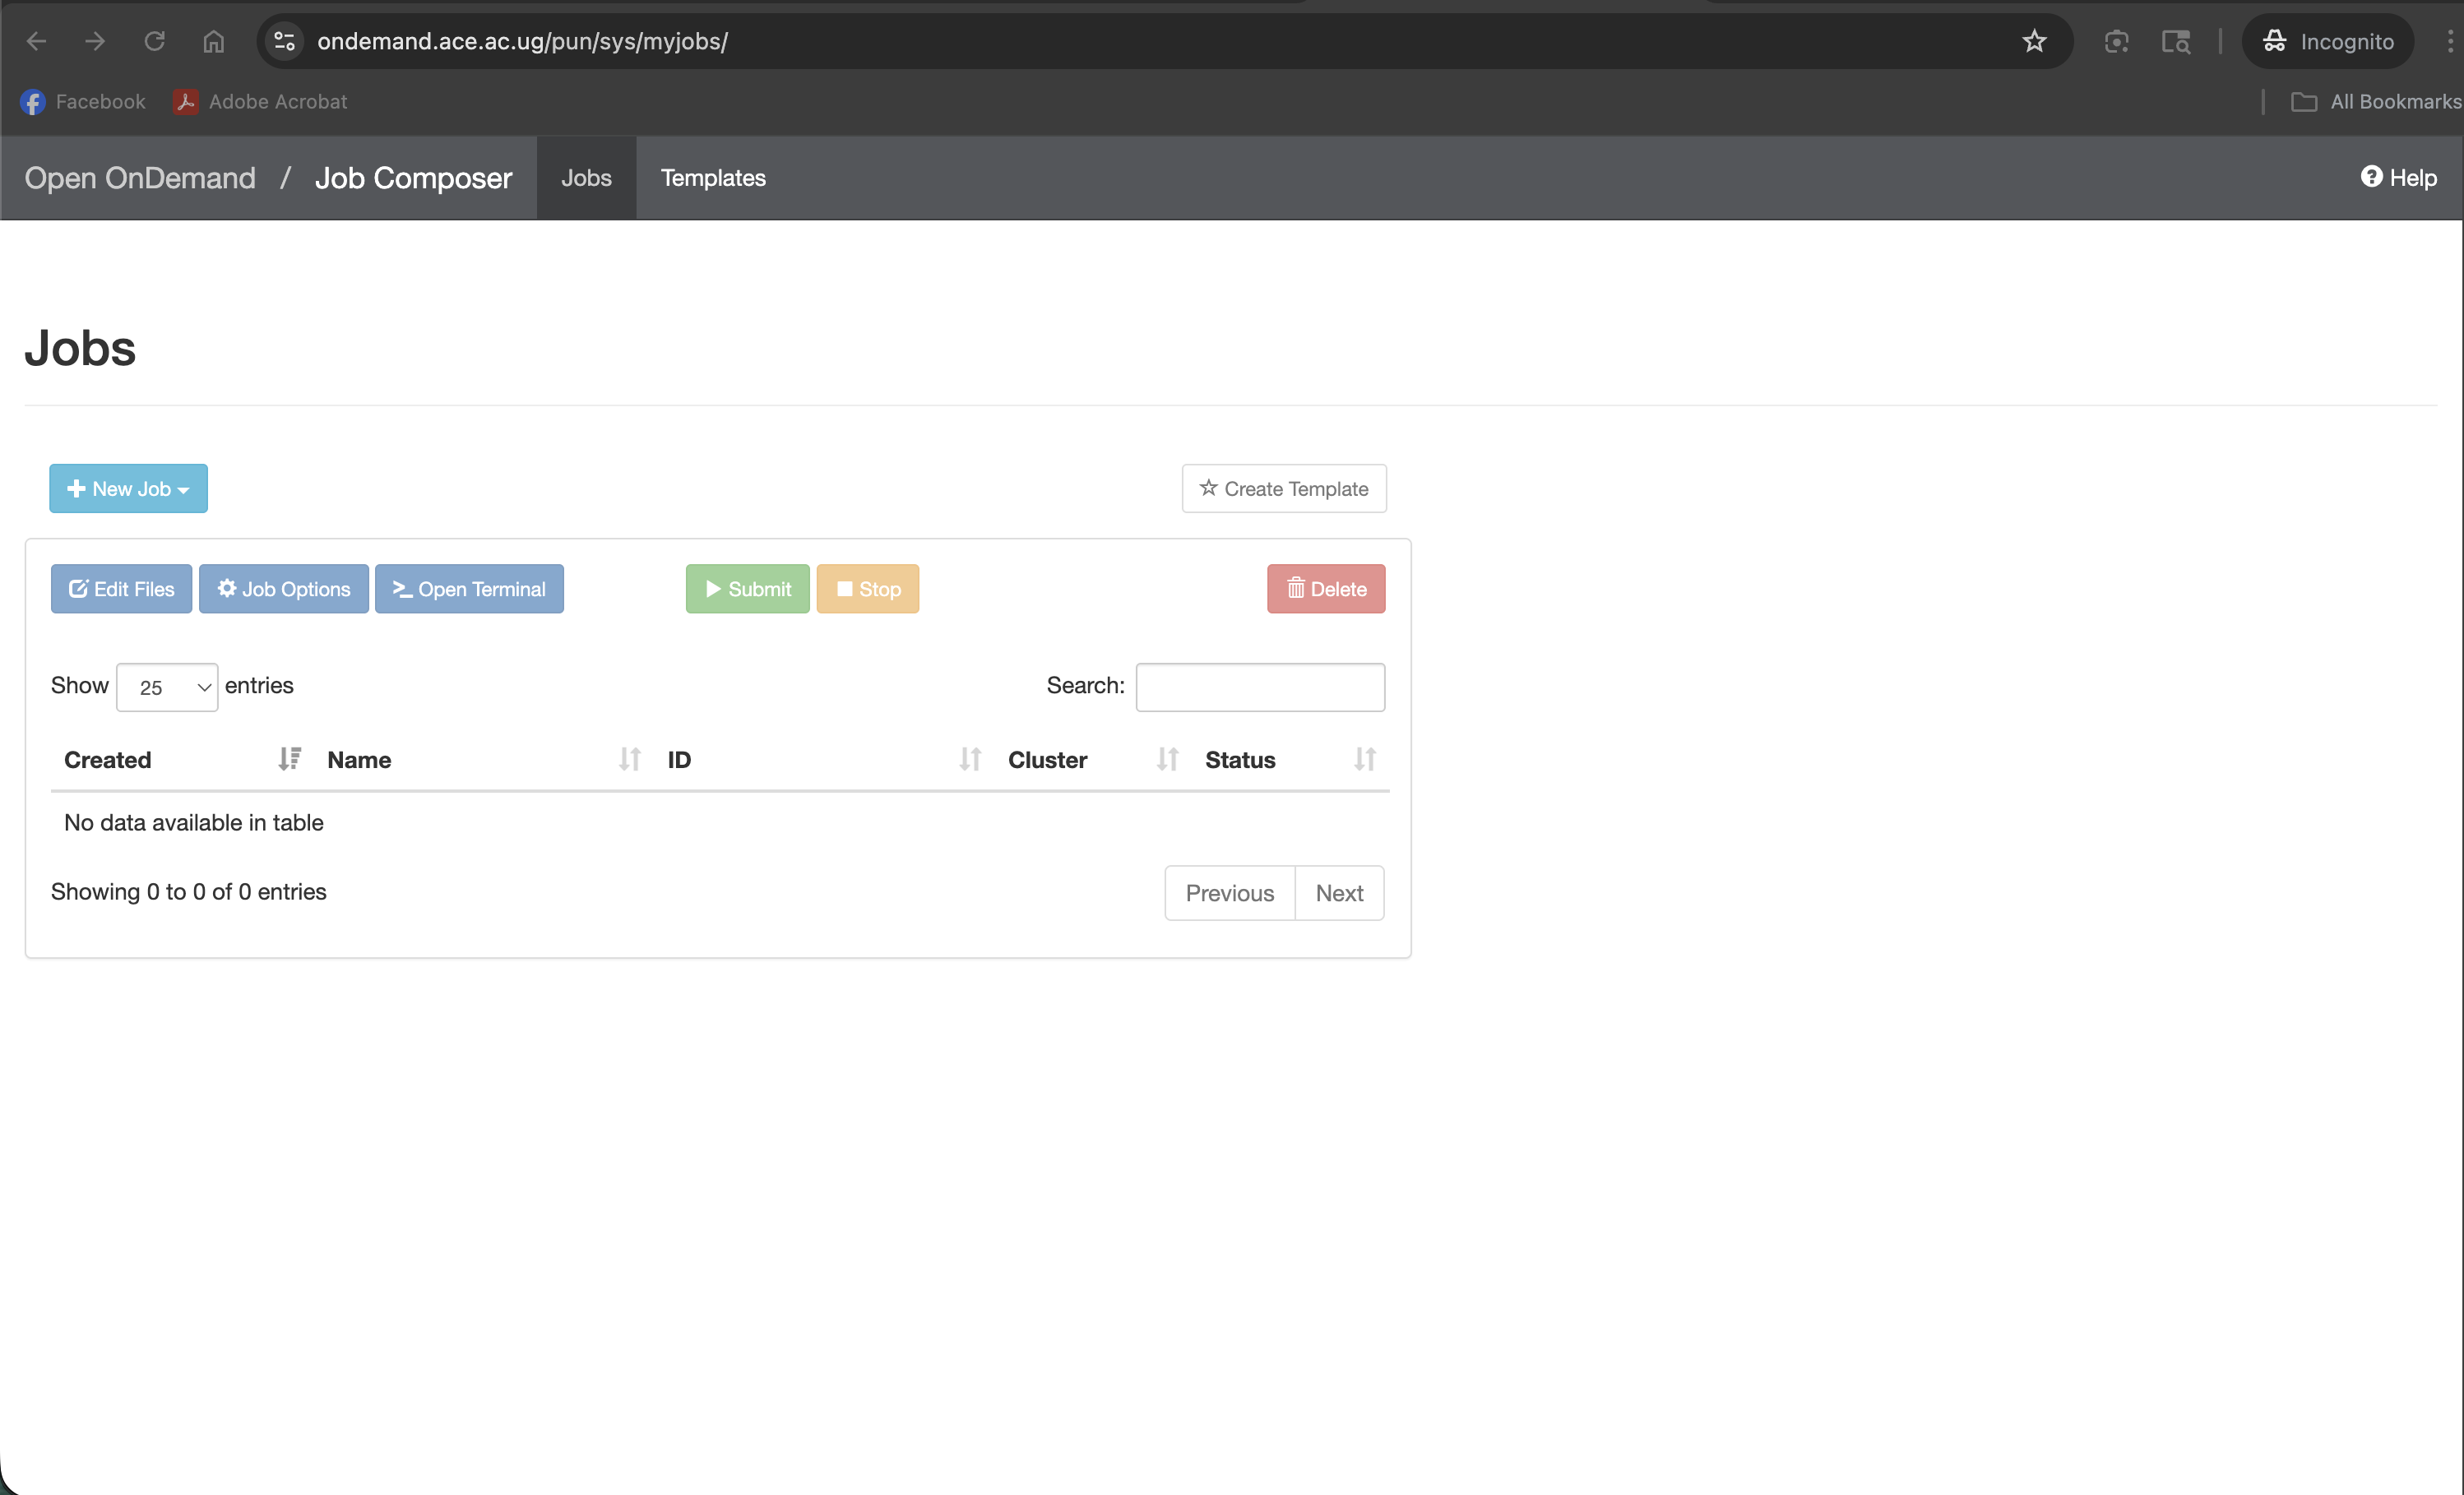Open Help with question mark icon
Viewport: 2464px width, 1495px height.
pos(2398,178)
